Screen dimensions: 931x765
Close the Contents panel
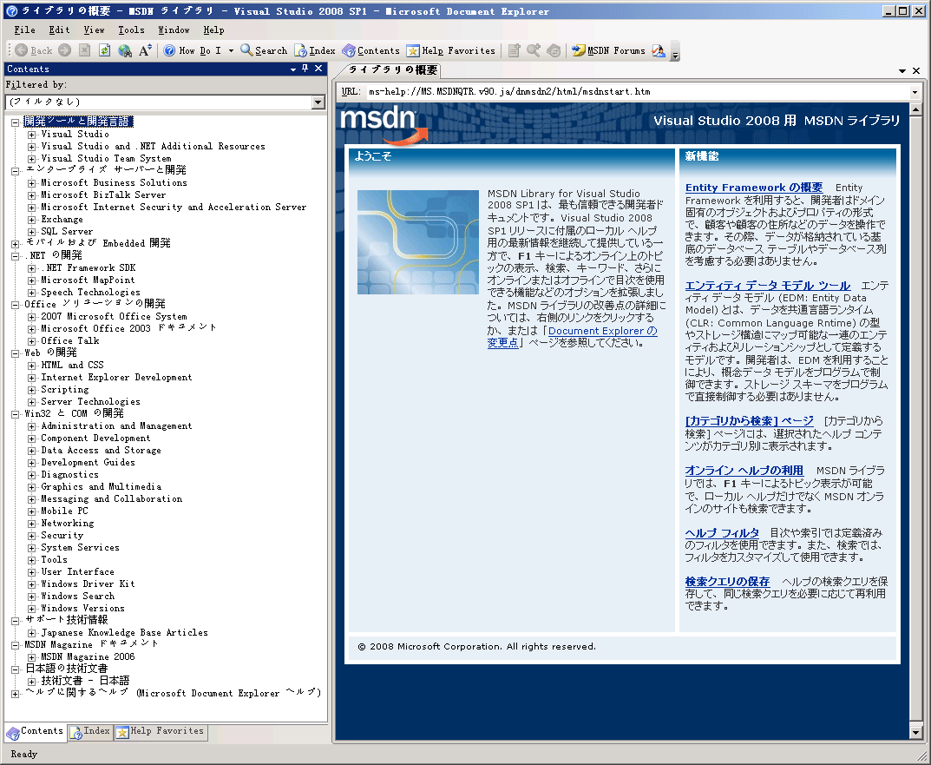point(318,69)
